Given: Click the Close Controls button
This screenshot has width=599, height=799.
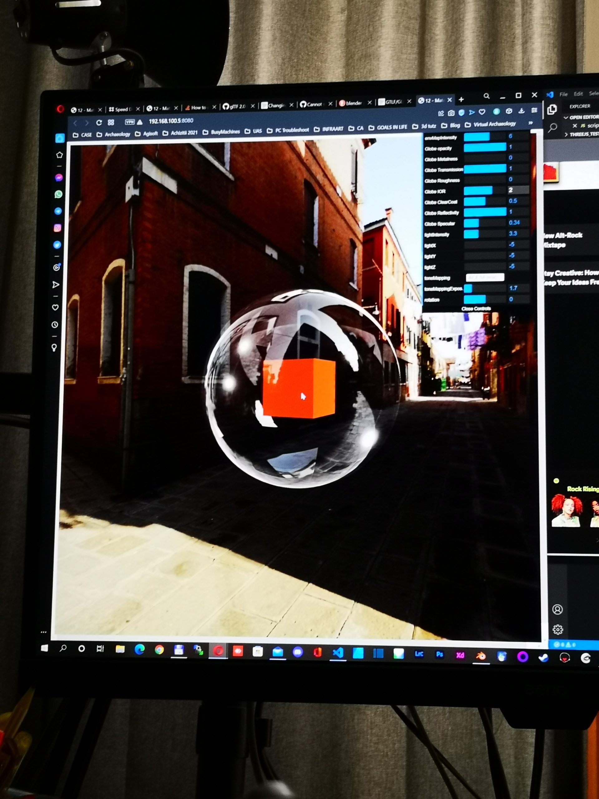Looking at the screenshot, I should [476, 308].
